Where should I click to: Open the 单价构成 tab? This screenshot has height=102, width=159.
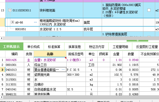tap(34, 47)
